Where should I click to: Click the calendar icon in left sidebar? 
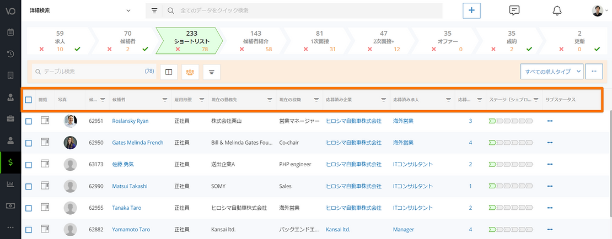tap(10, 32)
